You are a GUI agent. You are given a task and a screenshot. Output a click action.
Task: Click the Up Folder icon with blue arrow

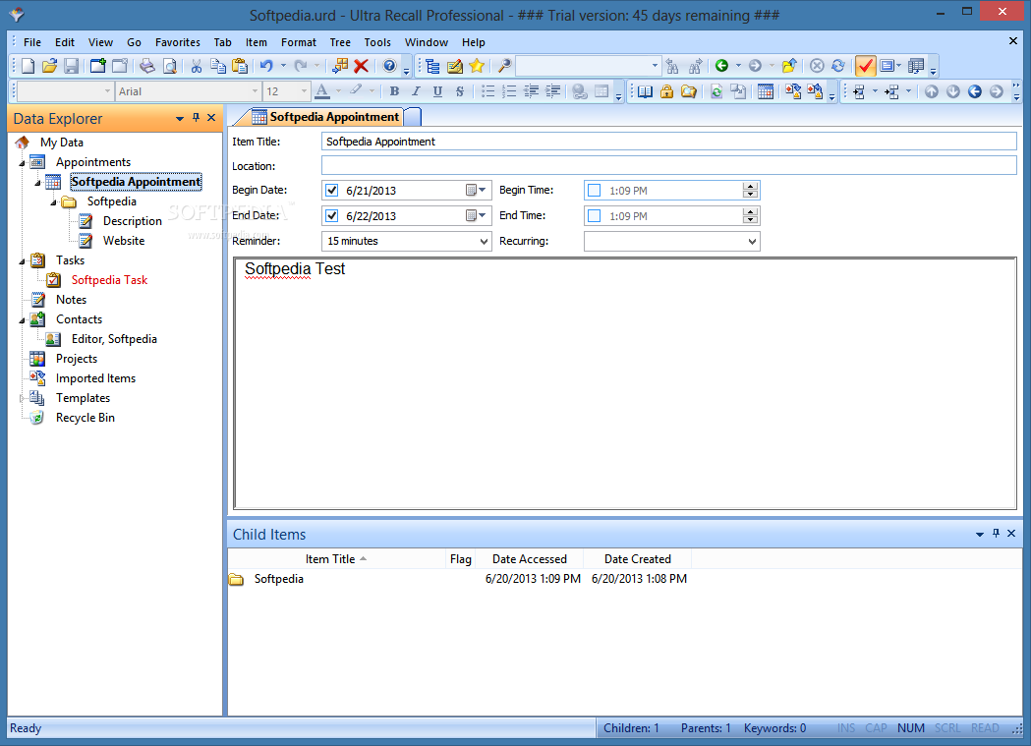(x=789, y=66)
